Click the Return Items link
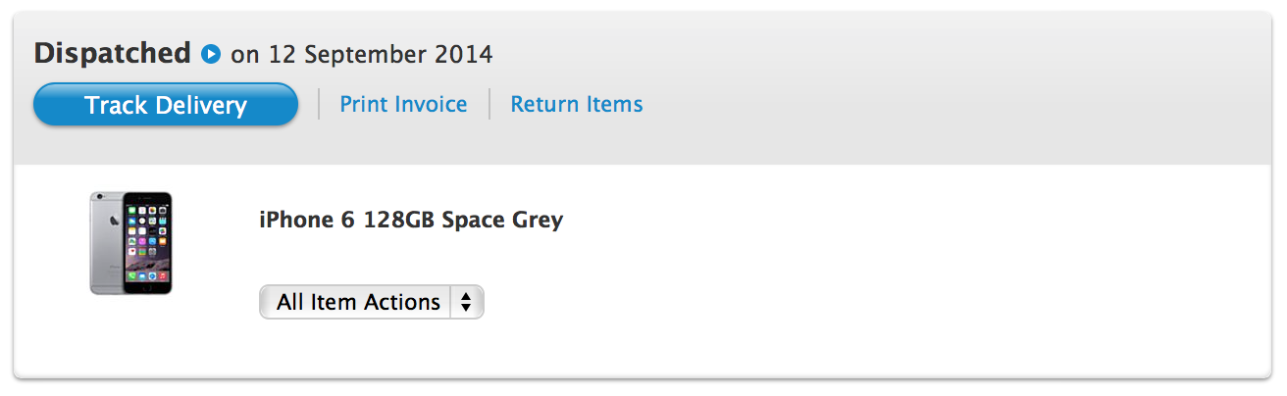1287x396 pixels. tap(576, 104)
